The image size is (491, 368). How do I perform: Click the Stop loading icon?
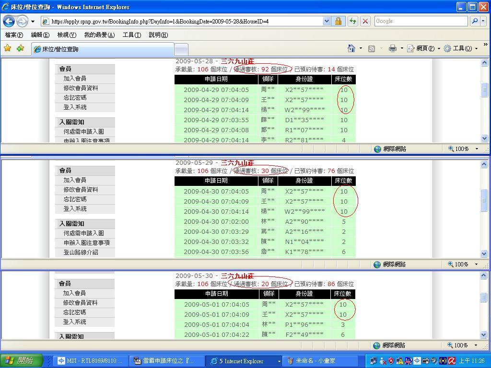(x=365, y=21)
